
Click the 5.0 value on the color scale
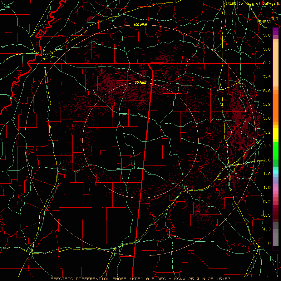click(x=267, y=118)
